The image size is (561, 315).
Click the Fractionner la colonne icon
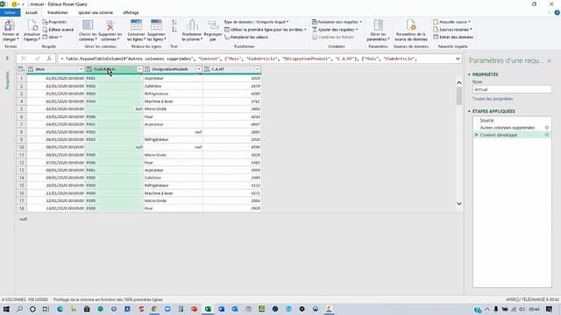coord(192,25)
